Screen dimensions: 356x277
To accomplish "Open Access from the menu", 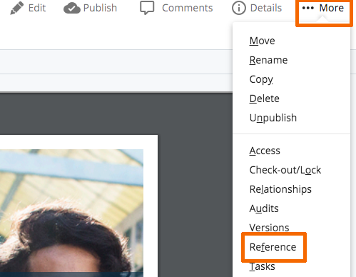I will click(265, 151).
